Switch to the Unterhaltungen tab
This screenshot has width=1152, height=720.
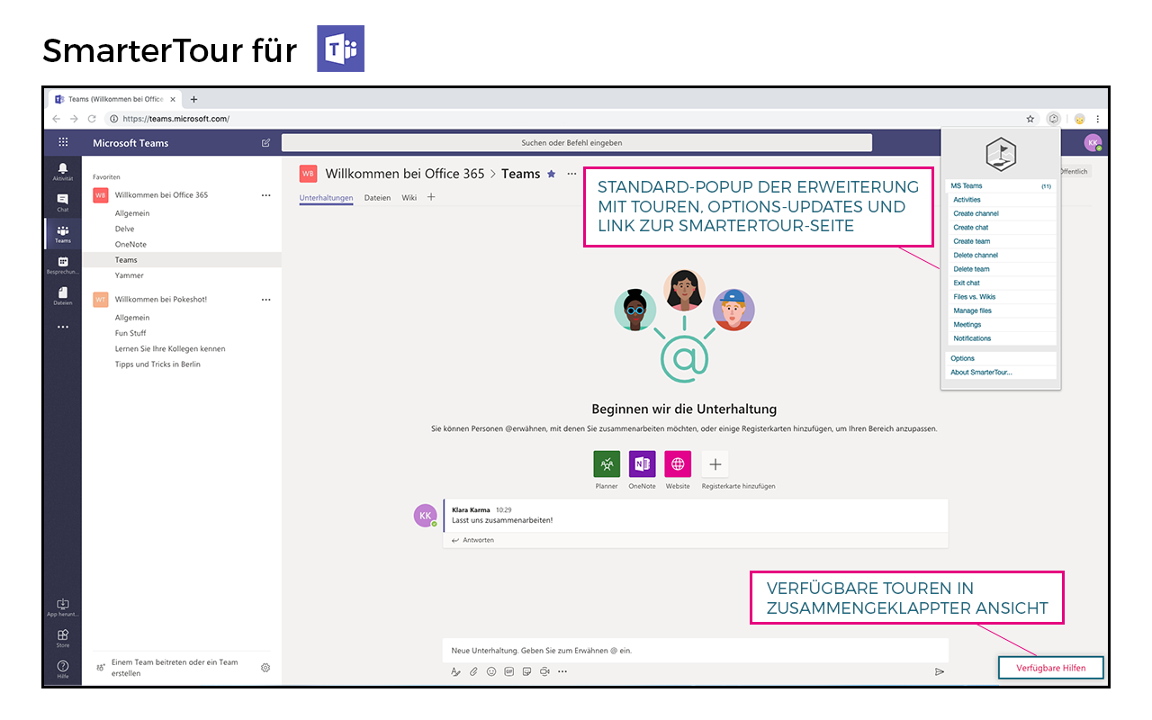pyautogui.click(x=326, y=198)
